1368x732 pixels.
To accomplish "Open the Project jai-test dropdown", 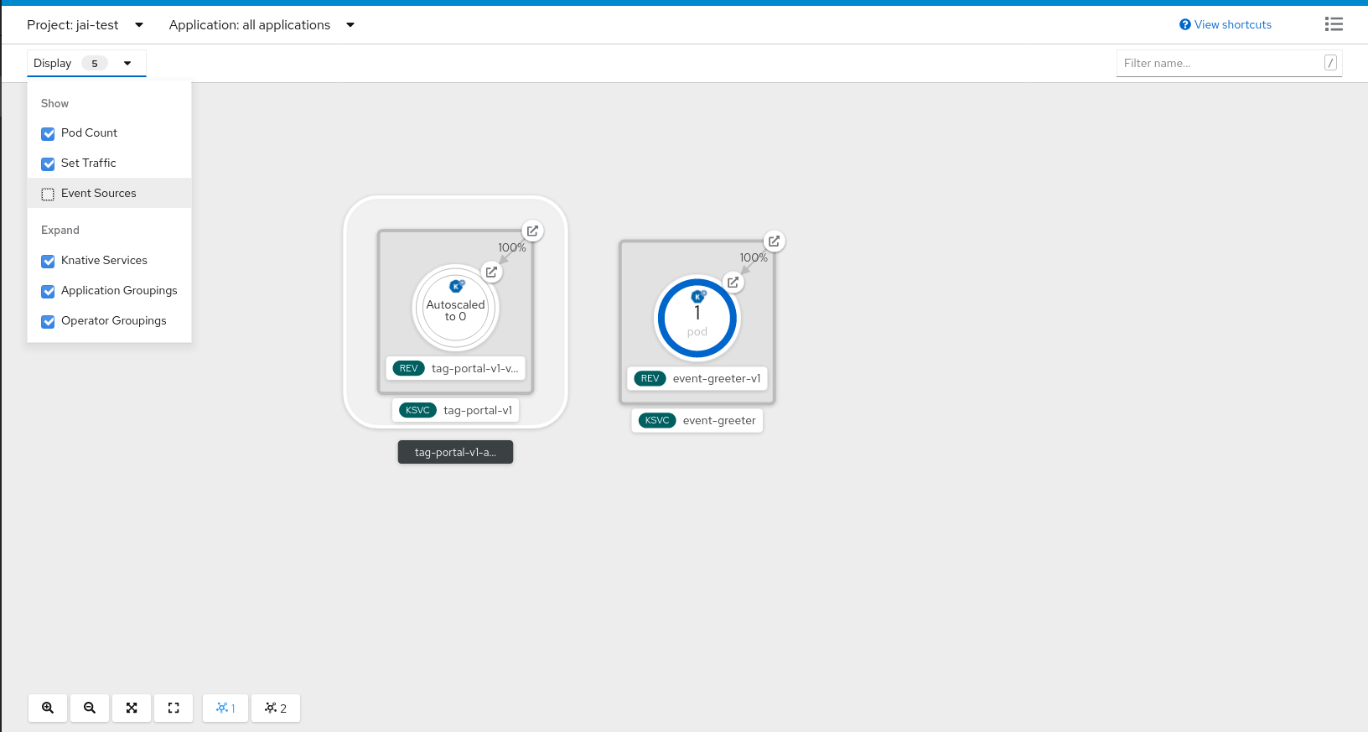I will 85,24.
